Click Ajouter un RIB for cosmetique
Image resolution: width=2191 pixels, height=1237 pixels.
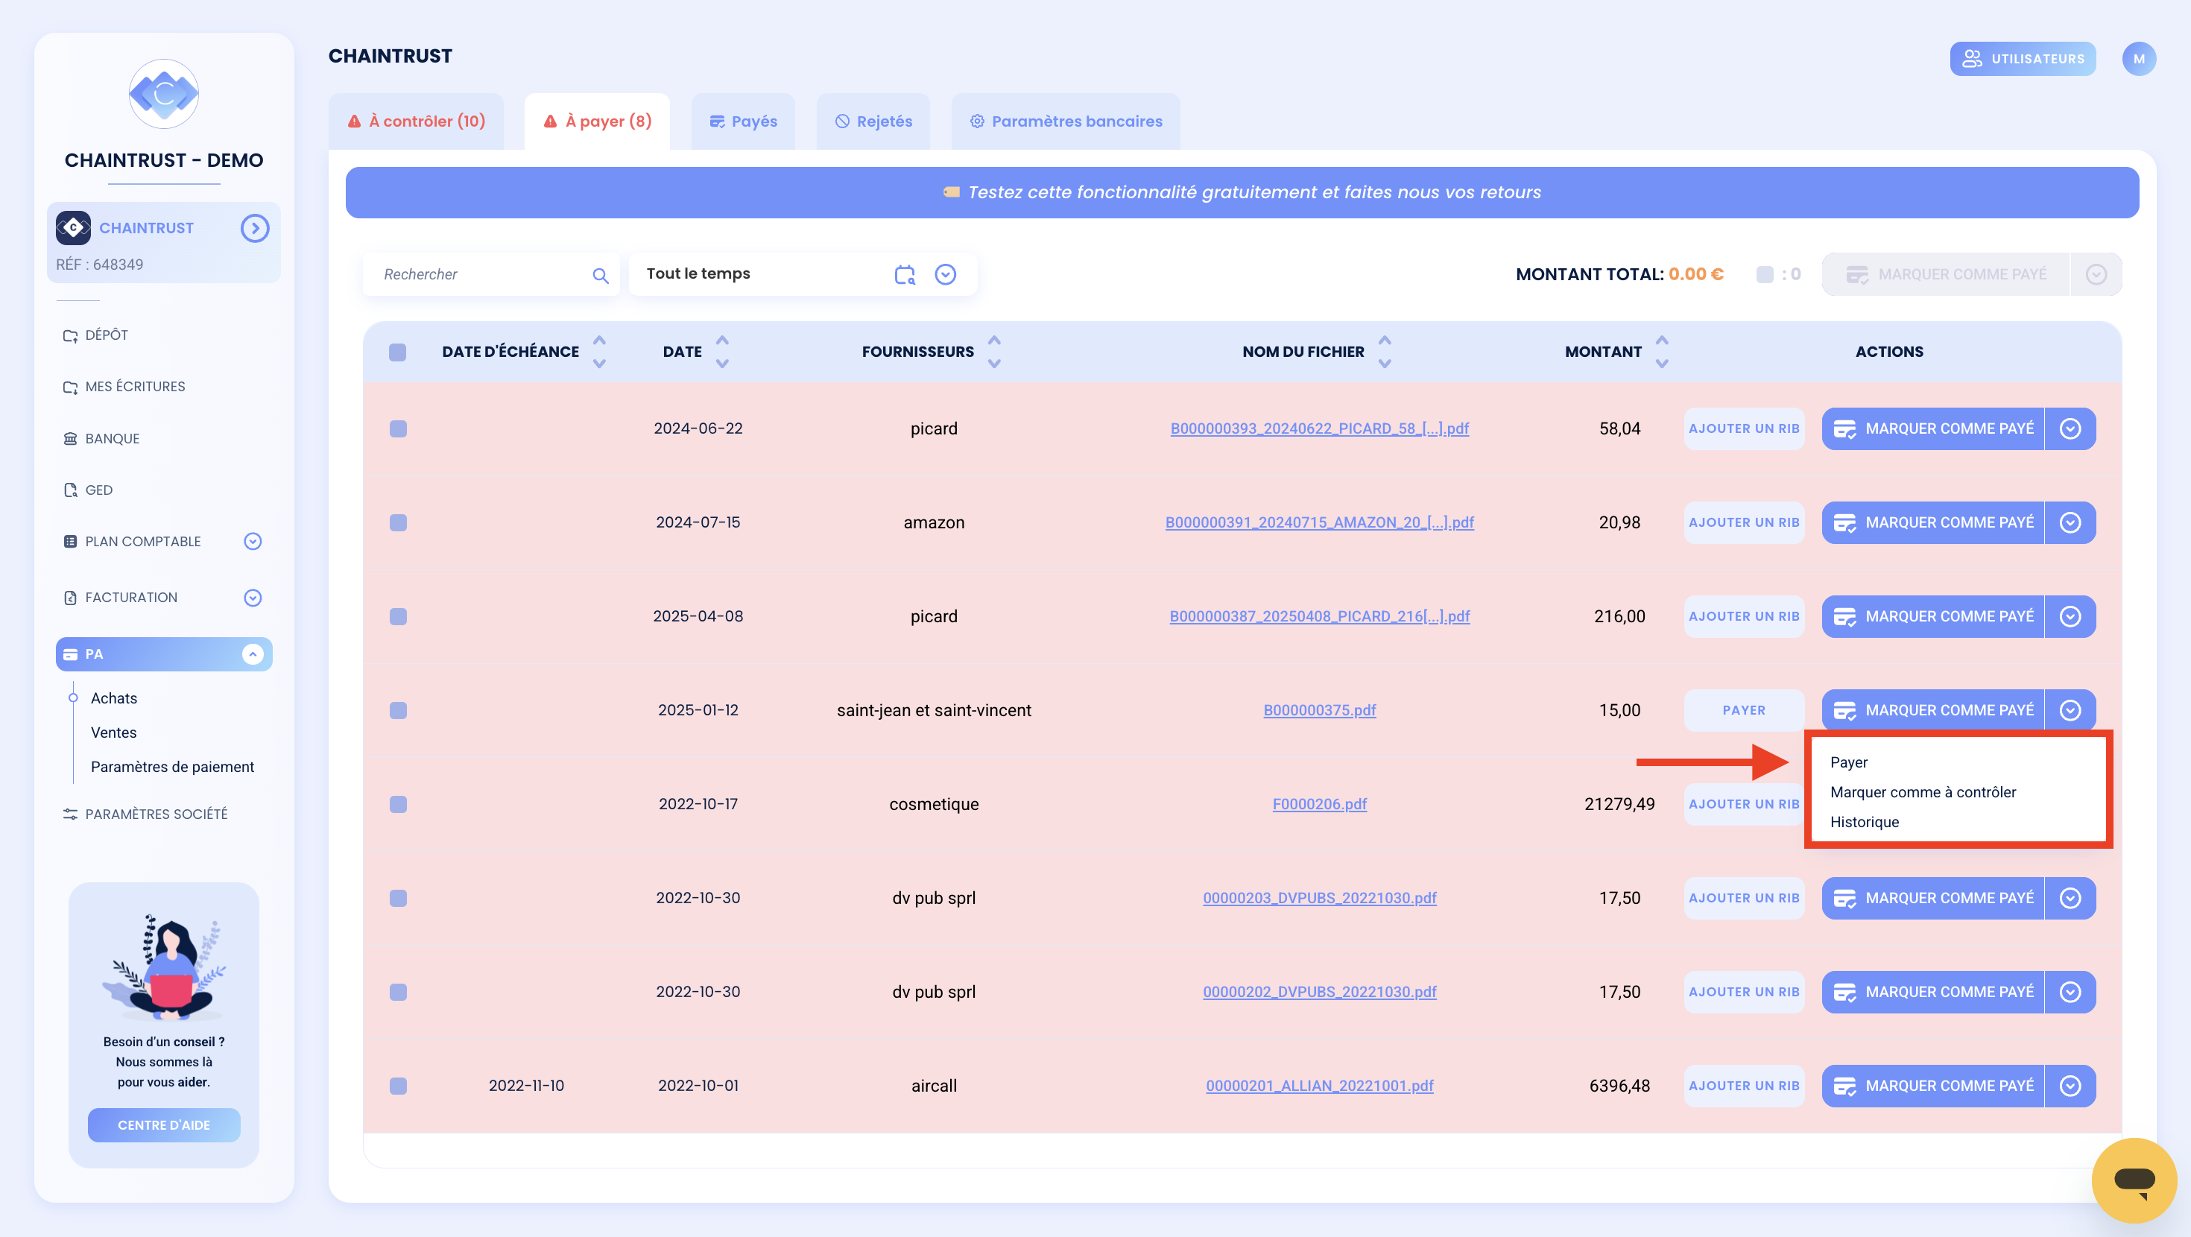click(1744, 804)
